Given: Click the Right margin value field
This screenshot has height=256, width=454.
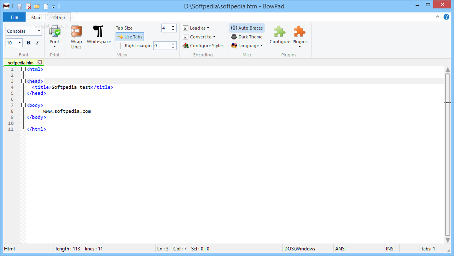Looking at the screenshot, I should (x=162, y=46).
